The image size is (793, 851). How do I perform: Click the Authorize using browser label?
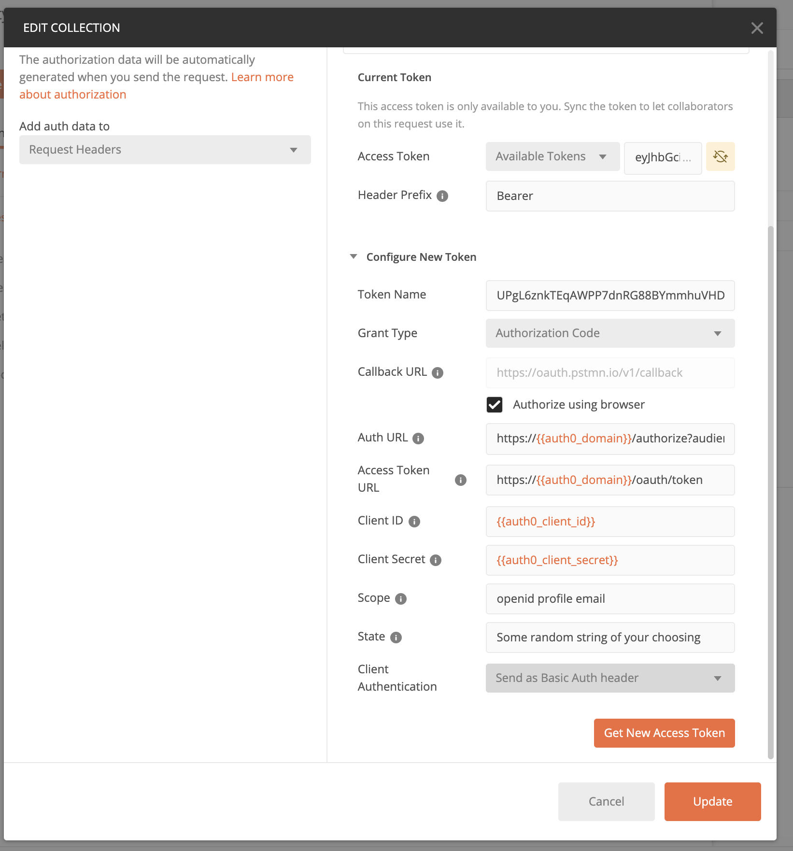click(579, 405)
